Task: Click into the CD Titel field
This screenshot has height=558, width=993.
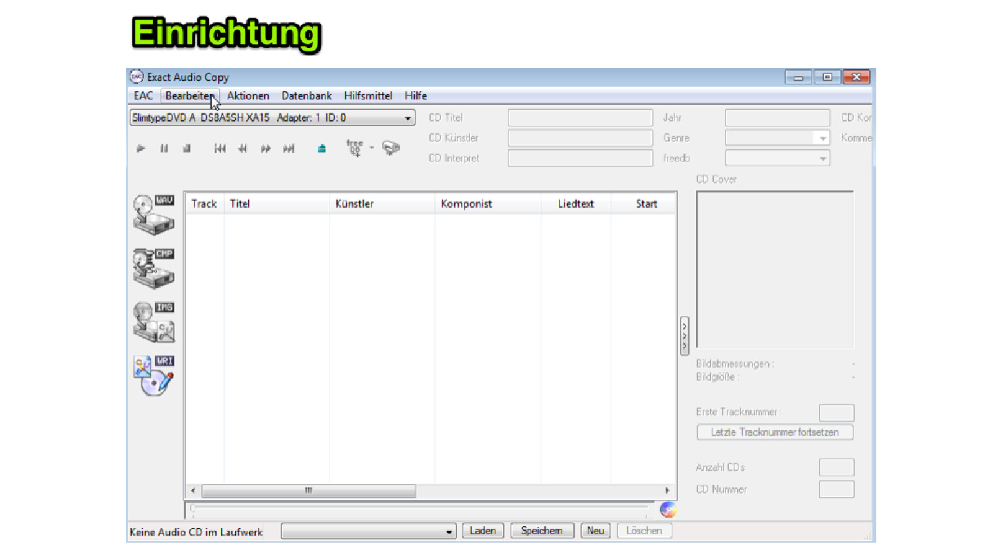Action: pyautogui.click(x=580, y=118)
